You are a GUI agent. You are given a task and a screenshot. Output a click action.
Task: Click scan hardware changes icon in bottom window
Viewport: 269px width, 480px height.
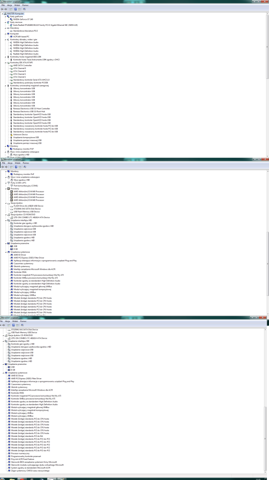point(22,325)
